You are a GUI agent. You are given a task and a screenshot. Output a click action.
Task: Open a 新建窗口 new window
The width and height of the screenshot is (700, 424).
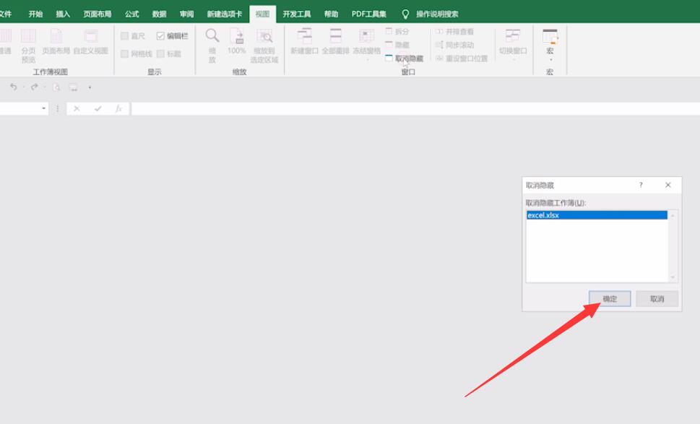pos(304,41)
